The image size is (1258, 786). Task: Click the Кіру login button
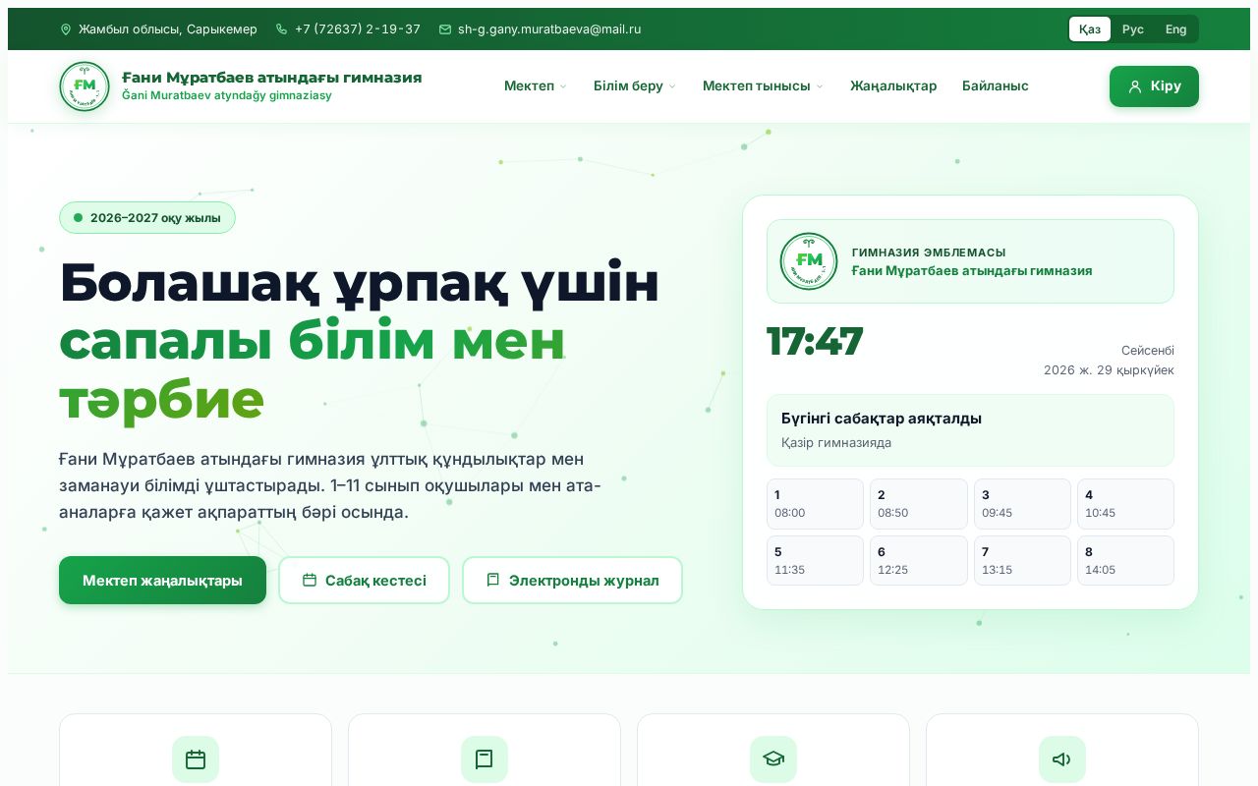[1154, 86]
